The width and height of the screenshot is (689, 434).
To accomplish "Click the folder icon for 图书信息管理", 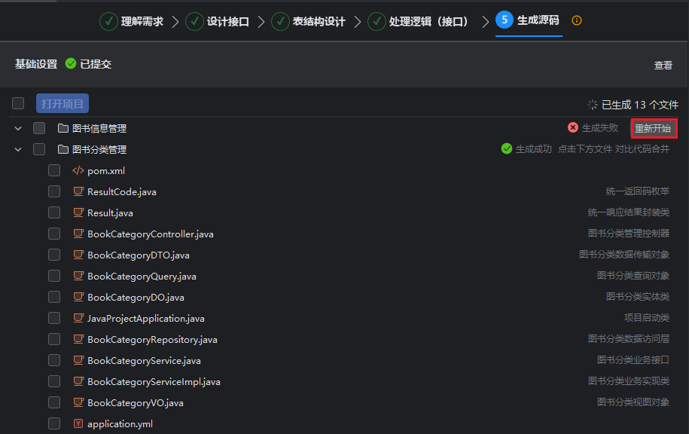I will 63,129.
